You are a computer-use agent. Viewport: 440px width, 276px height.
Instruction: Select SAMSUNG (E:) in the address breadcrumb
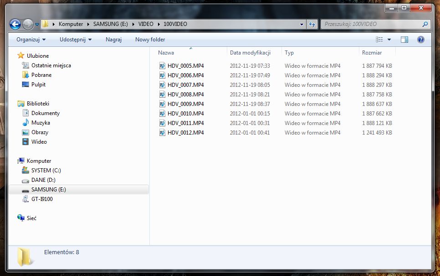pyautogui.click(x=110, y=24)
